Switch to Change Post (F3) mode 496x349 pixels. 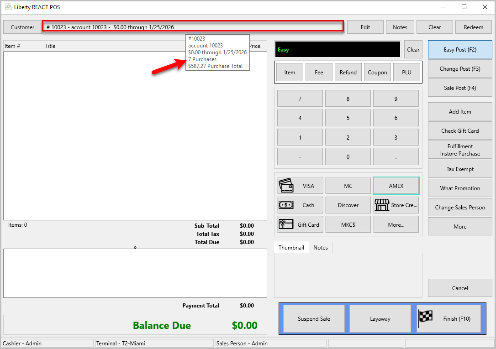tap(460, 68)
